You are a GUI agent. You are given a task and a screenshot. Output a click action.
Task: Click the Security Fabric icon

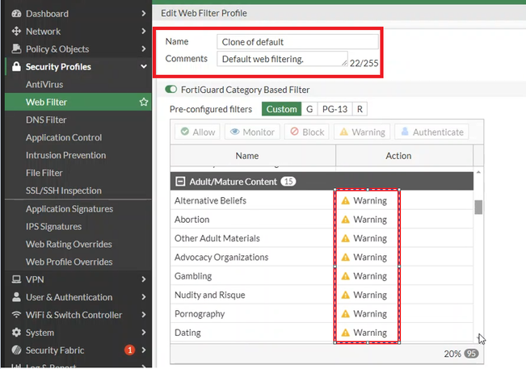tap(16, 350)
